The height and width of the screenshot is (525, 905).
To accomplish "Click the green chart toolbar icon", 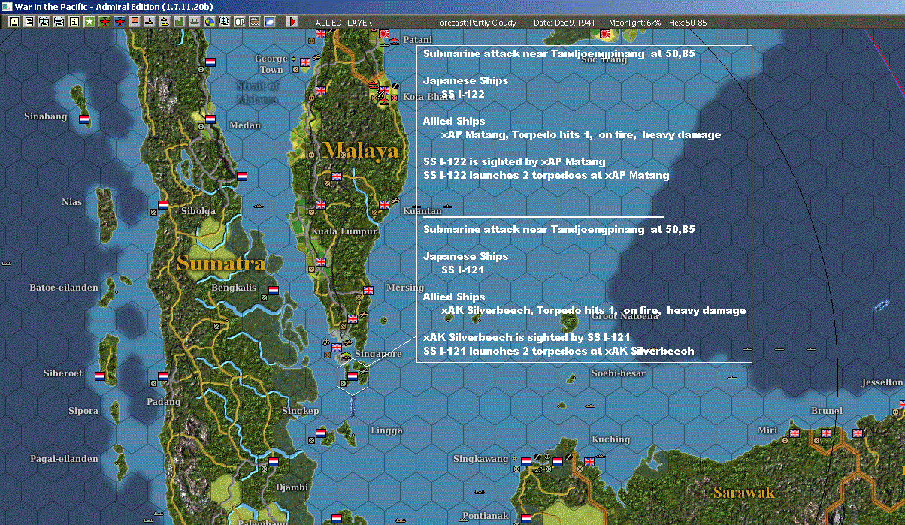I will (179, 22).
